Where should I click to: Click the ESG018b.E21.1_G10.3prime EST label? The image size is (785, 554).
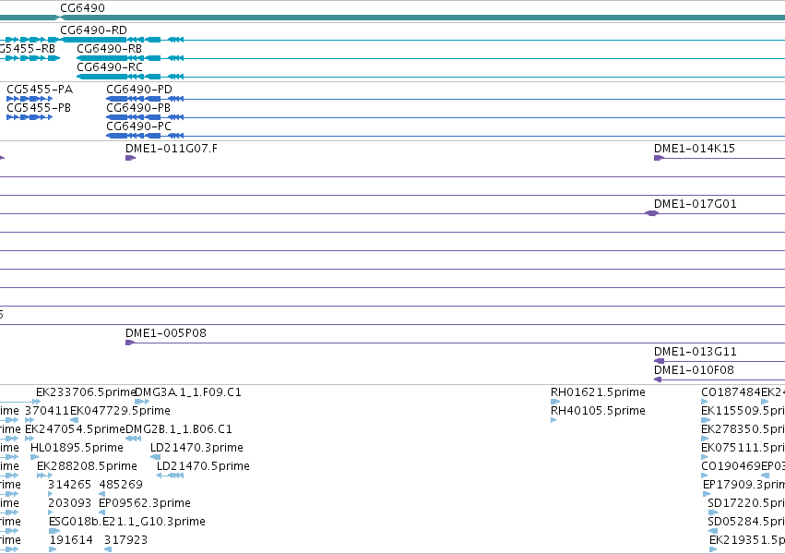(x=127, y=522)
